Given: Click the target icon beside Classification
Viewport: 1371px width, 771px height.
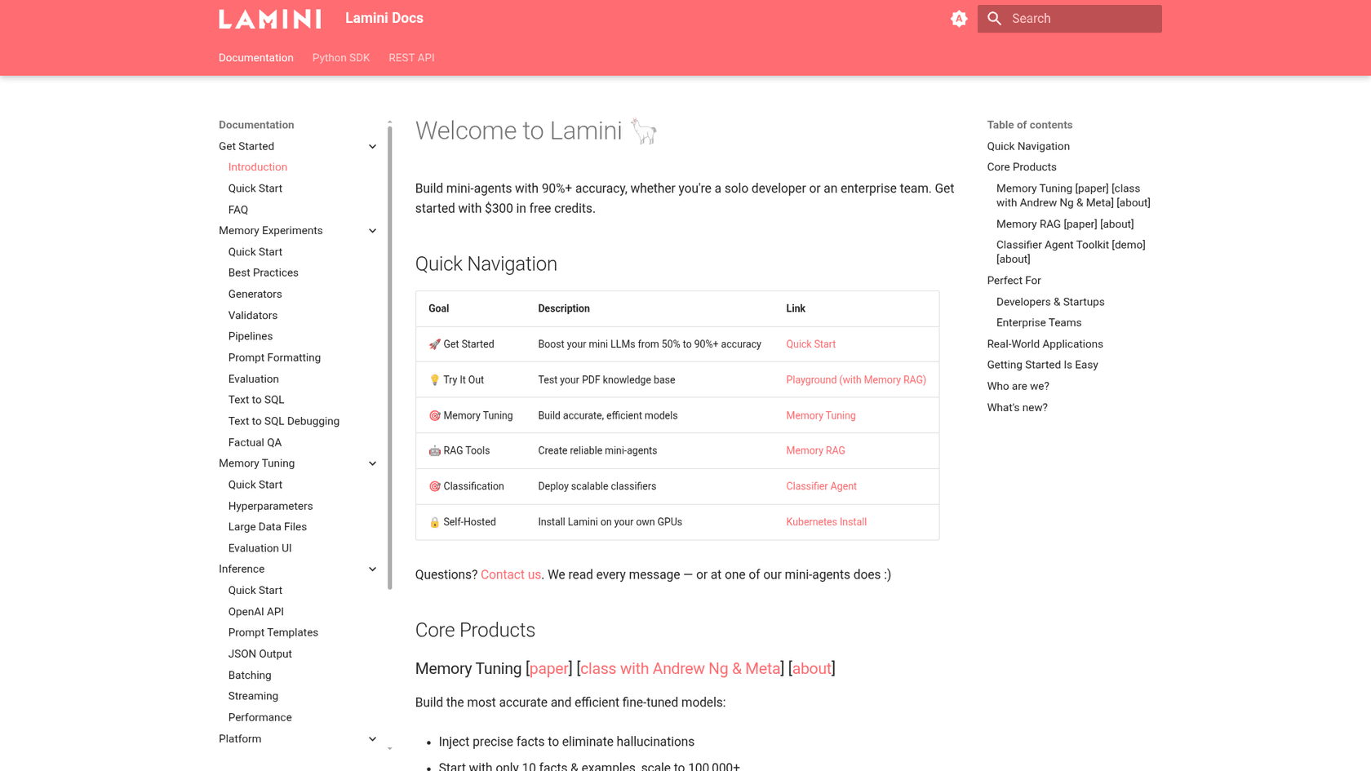Looking at the screenshot, I should pyautogui.click(x=435, y=486).
